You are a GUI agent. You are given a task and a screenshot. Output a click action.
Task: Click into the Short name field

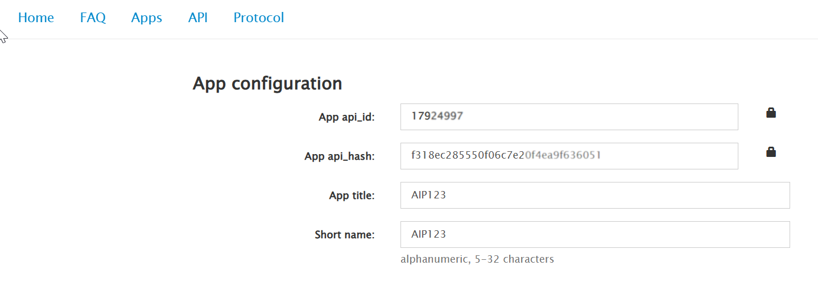(x=595, y=234)
